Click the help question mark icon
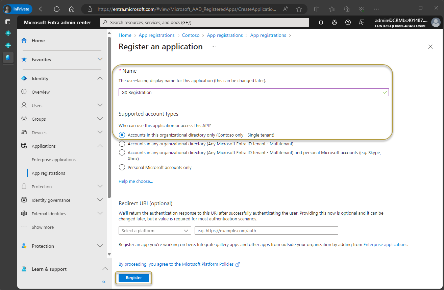Image resolution: width=444 pixels, height=290 pixels. click(348, 22)
